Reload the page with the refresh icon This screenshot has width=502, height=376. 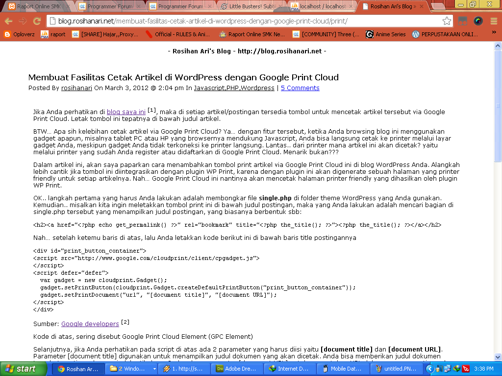click(37, 21)
